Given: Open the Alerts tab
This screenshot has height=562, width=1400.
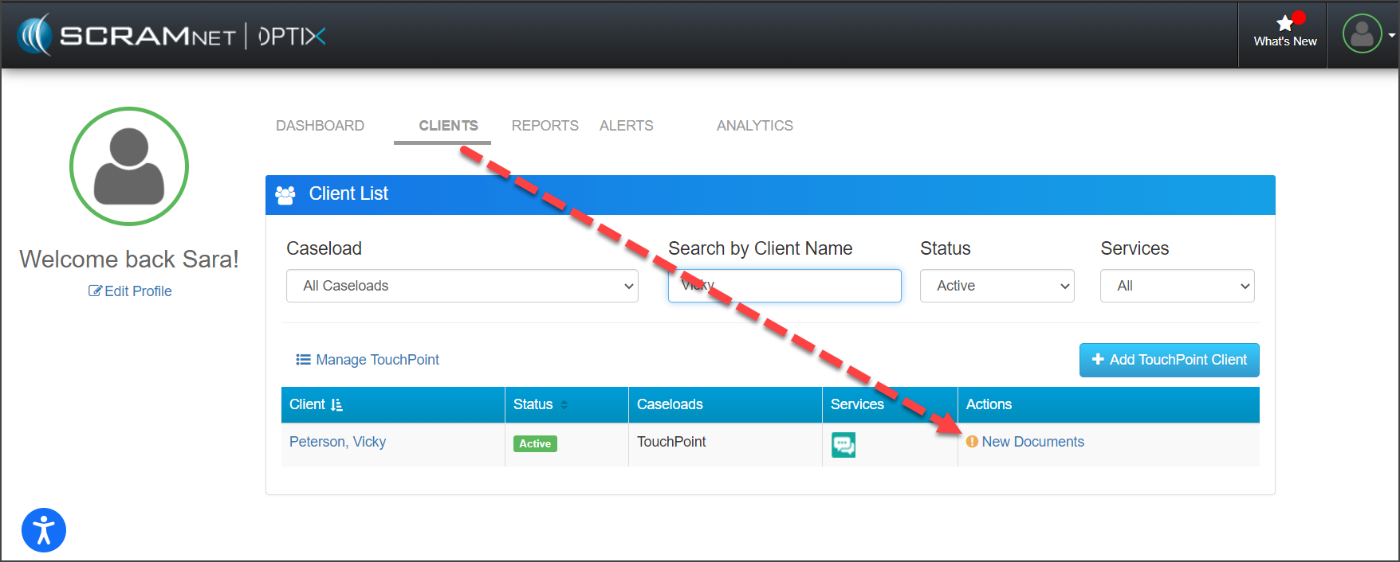Looking at the screenshot, I should [x=626, y=126].
